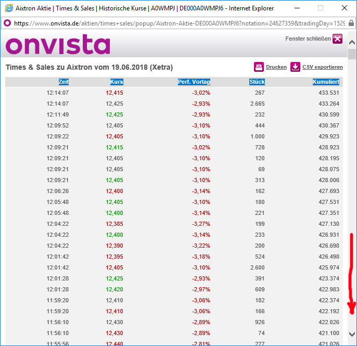This screenshot has height=346, width=357.
Task: Click the printer icon next to Drucken
Action: 259,67
